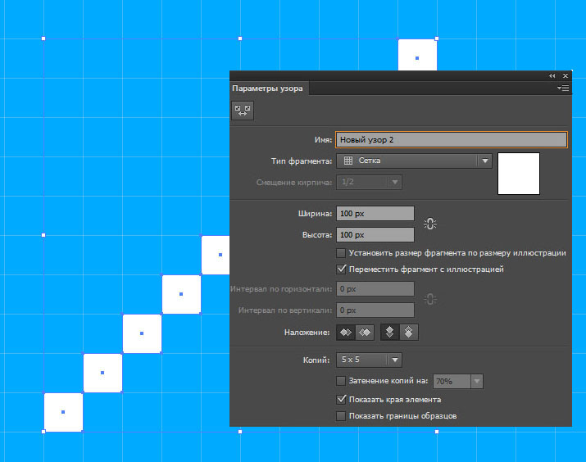Screen dimensions: 586x462
Task: Set overlap to right in front
Action: [365, 332]
